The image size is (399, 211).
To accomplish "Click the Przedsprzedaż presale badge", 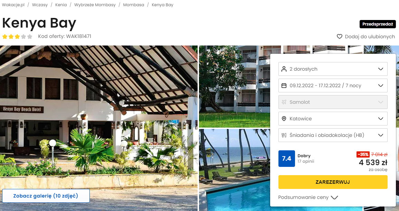I will [378, 24].
